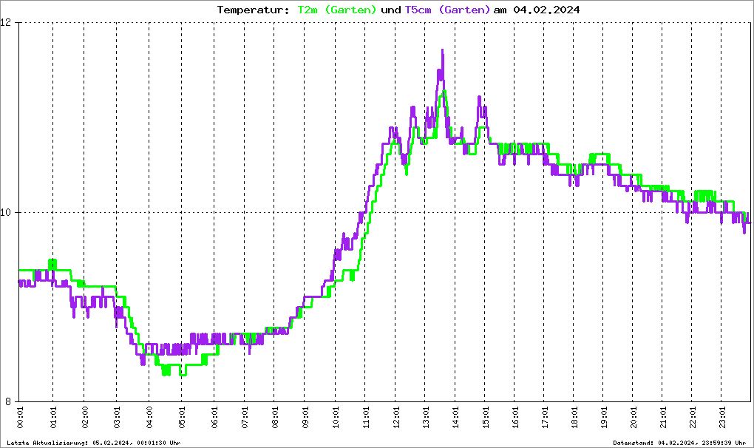Select the 09:01 time label on x-axis
The image size is (754, 448).
[305, 419]
